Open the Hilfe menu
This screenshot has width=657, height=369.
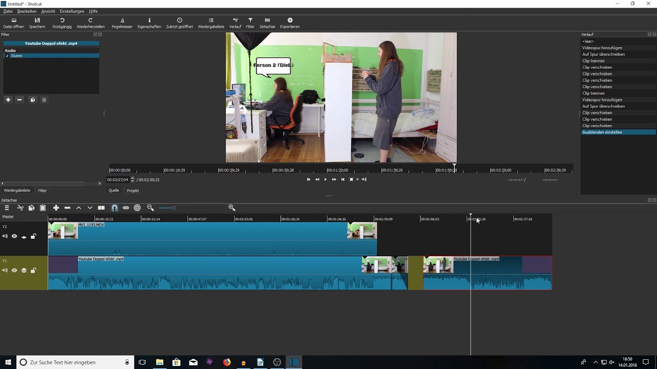point(93,11)
